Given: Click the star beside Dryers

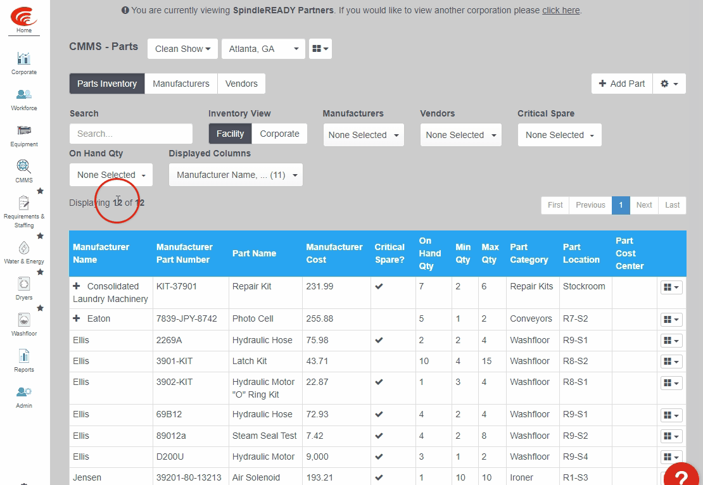Looking at the screenshot, I should click(40, 272).
